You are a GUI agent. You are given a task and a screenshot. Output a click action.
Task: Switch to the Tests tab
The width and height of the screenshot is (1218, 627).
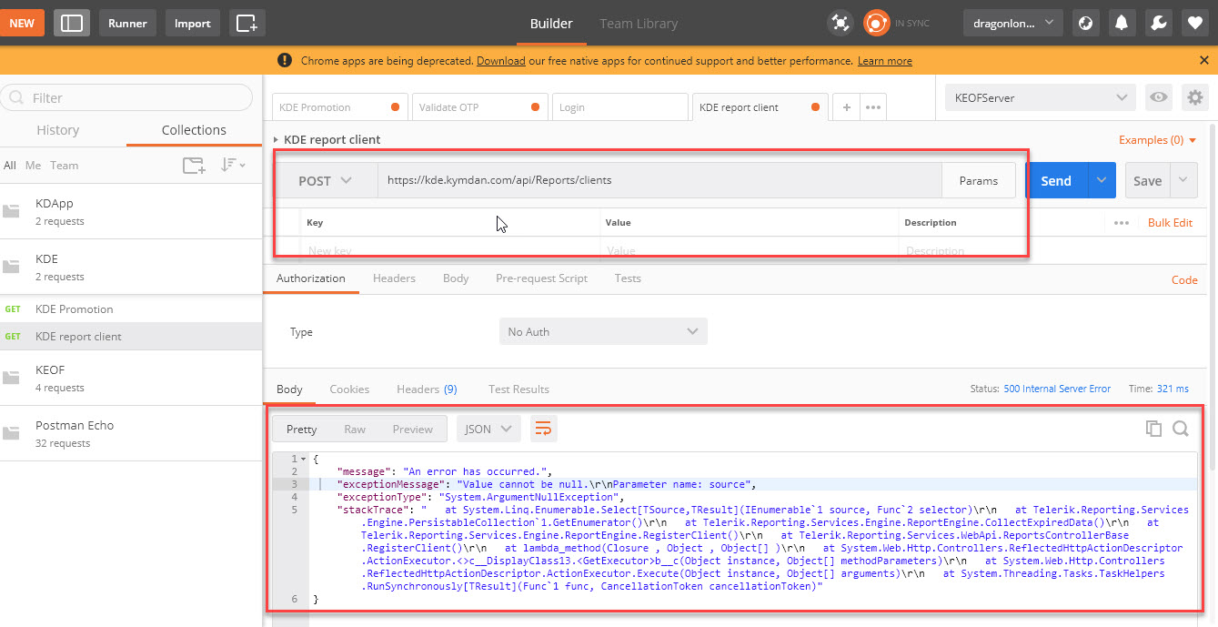click(628, 278)
